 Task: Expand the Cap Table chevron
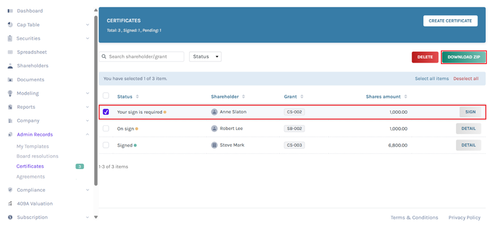(87, 25)
